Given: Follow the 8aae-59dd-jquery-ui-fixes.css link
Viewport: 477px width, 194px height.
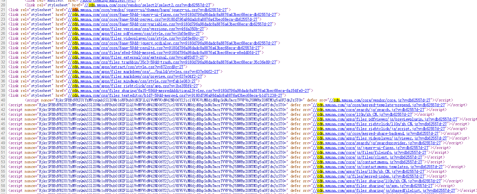Looking at the screenshot, I should (x=172, y=15).
